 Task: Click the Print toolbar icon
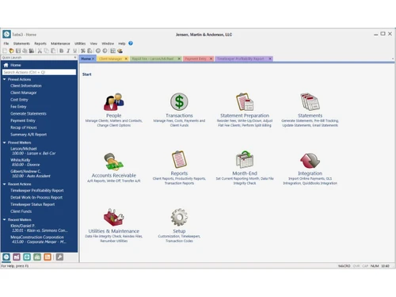(x=25, y=51)
